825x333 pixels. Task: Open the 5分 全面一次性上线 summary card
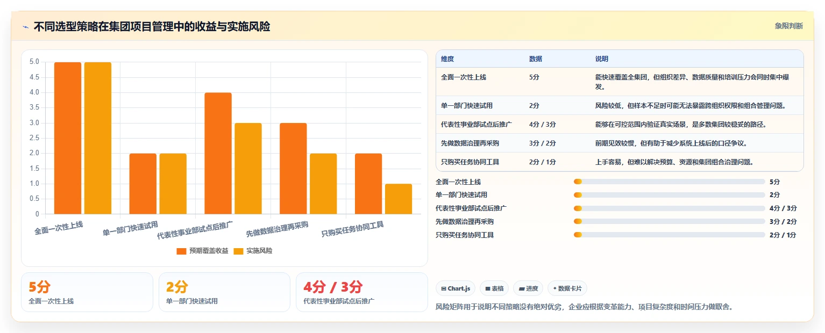tap(87, 292)
